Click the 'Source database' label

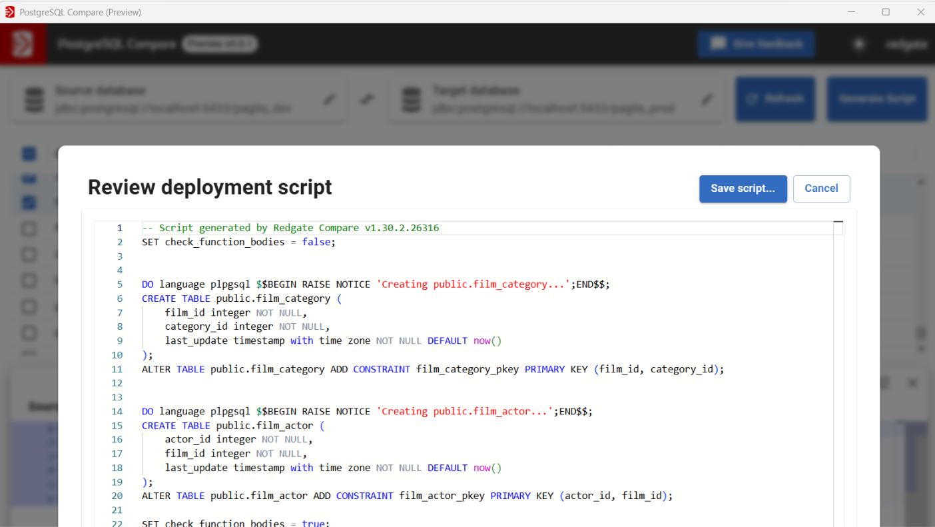pyautogui.click(x=100, y=90)
